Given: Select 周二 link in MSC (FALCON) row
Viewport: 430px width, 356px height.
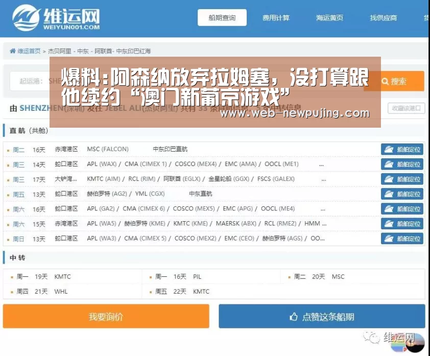Looking at the screenshot, I should tap(18, 150).
